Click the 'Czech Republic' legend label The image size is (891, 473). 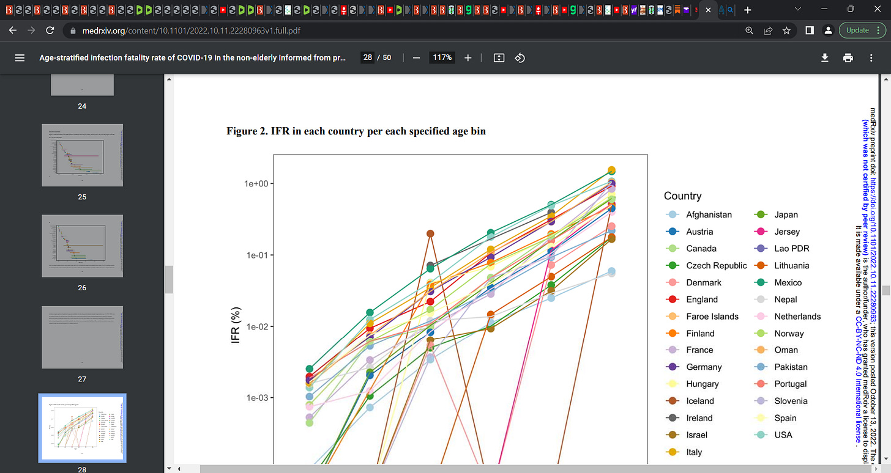click(717, 265)
